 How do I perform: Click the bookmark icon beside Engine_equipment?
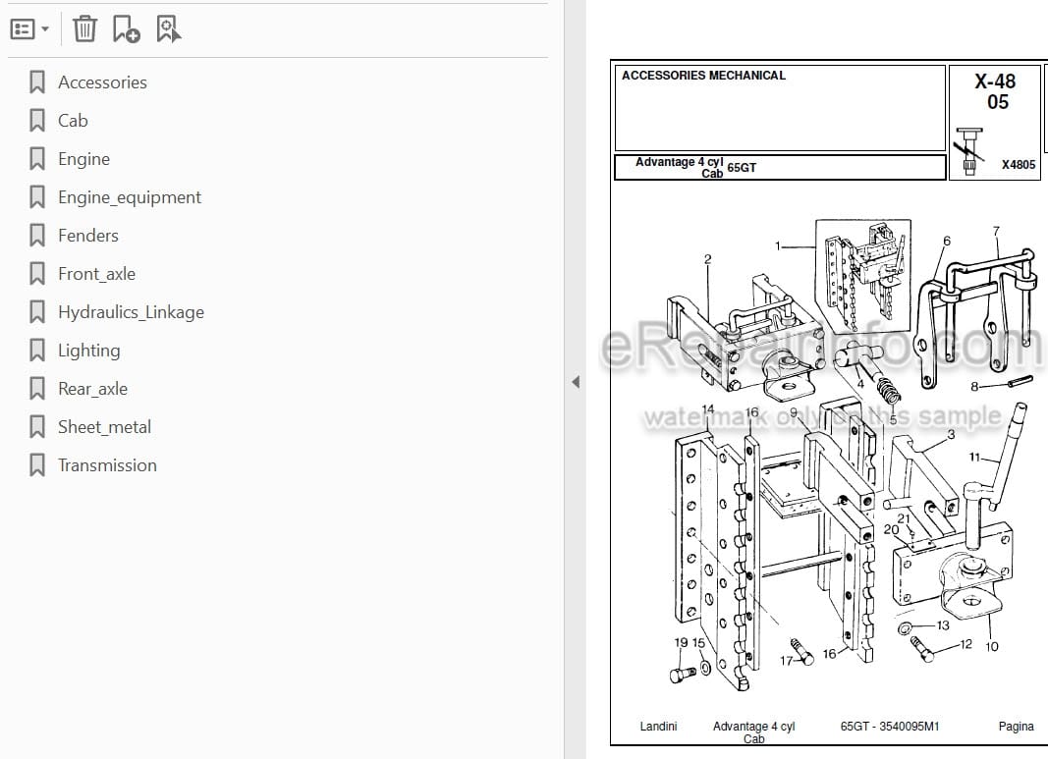point(37,197)
